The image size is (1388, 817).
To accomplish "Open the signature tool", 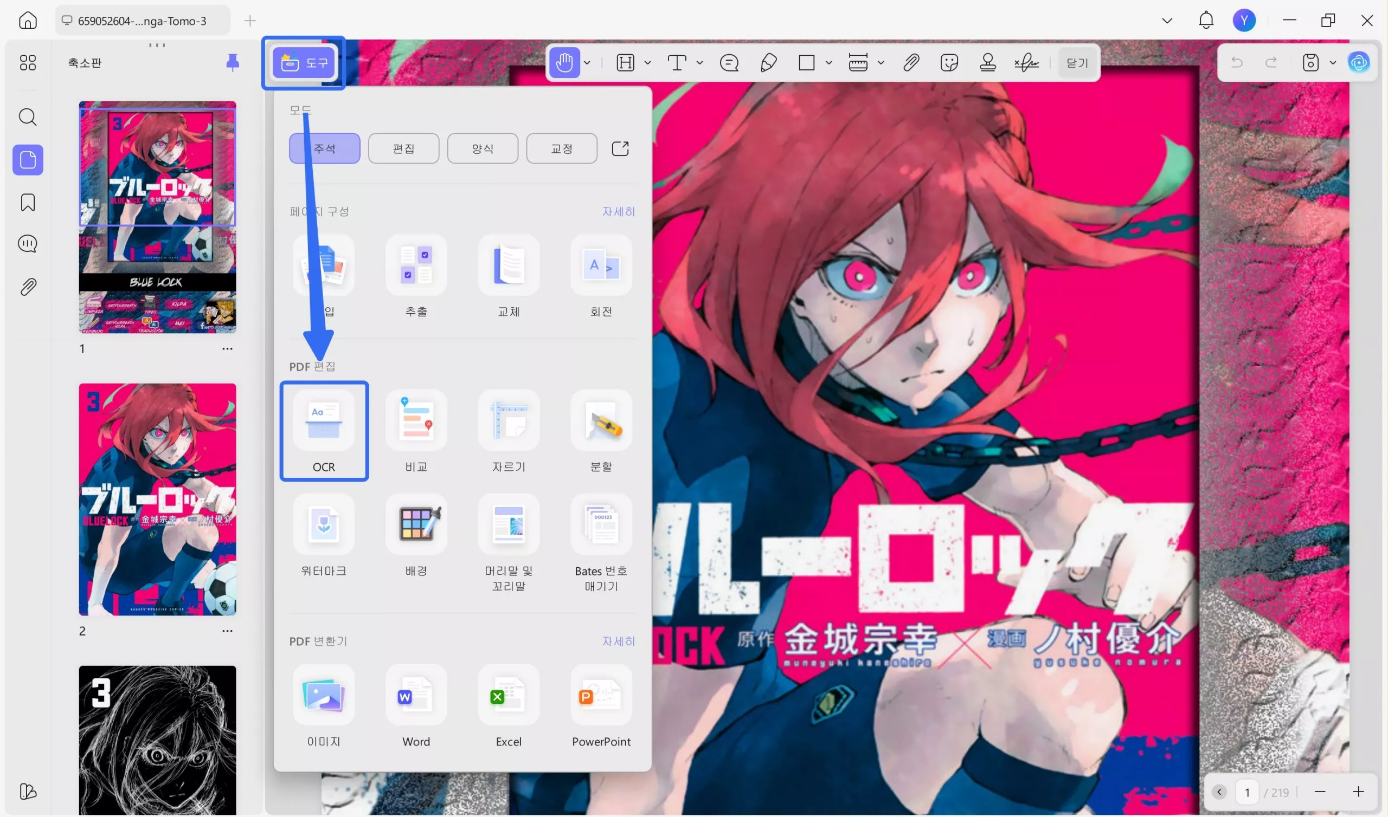I will coord(1027,63).
